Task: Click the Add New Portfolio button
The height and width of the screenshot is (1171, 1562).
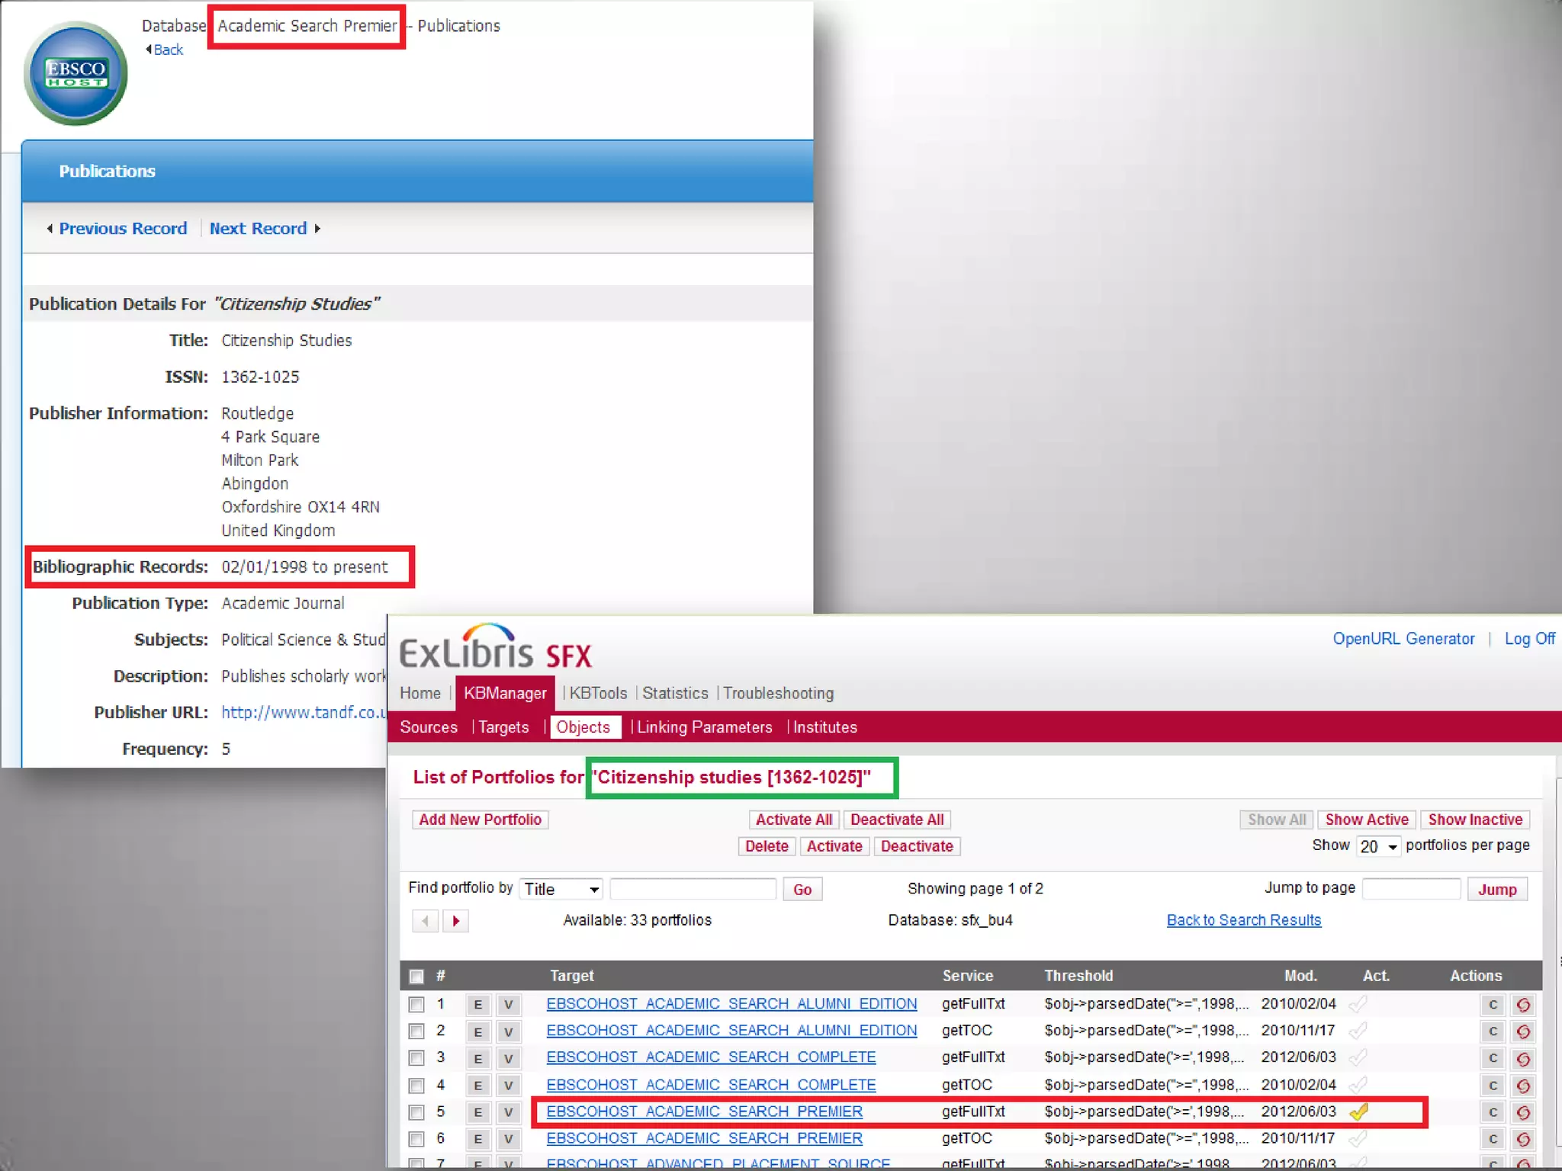Action: click(x=480, y=820)
